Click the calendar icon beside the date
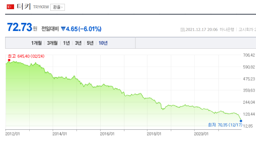256x143 pixels. 183,30
